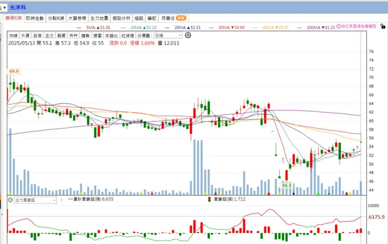Toggle the 本益比 overlay button
This screenshot has height=244, width=388.
pyautogui.click(x=111, y=36)
